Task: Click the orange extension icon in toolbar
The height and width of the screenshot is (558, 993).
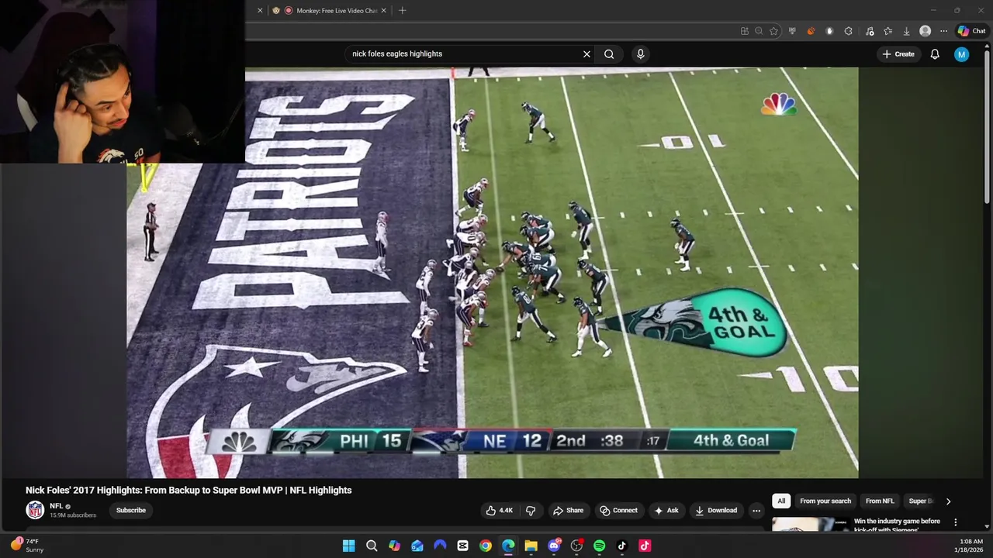Action: (811, 31)
